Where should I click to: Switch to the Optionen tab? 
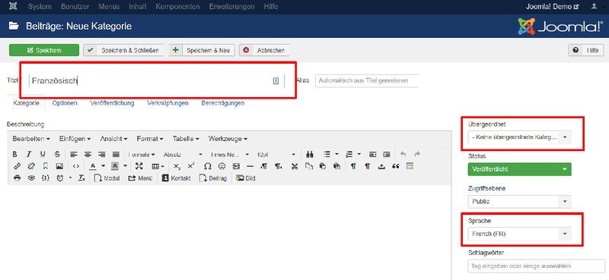coord(65,103)
